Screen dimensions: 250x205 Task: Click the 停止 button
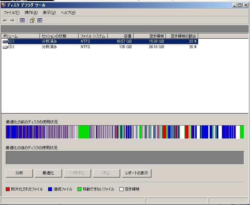click(106, 173)
